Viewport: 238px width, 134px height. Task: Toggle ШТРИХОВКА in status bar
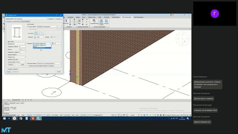pos(83,115)
